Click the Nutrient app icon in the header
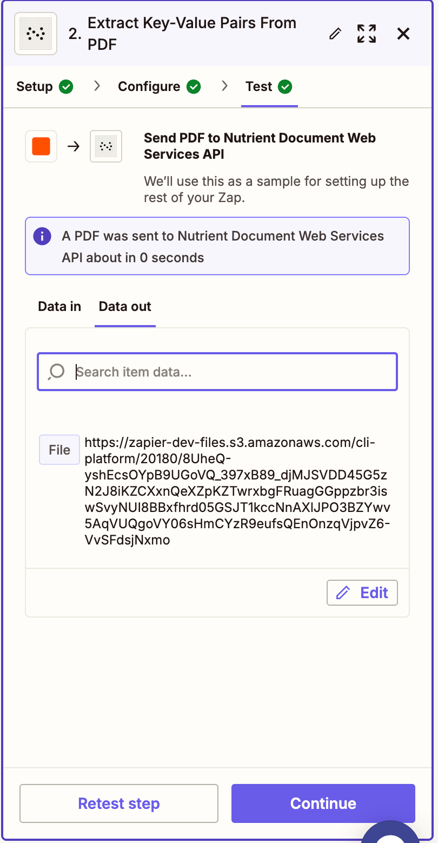 click(35, 33)
